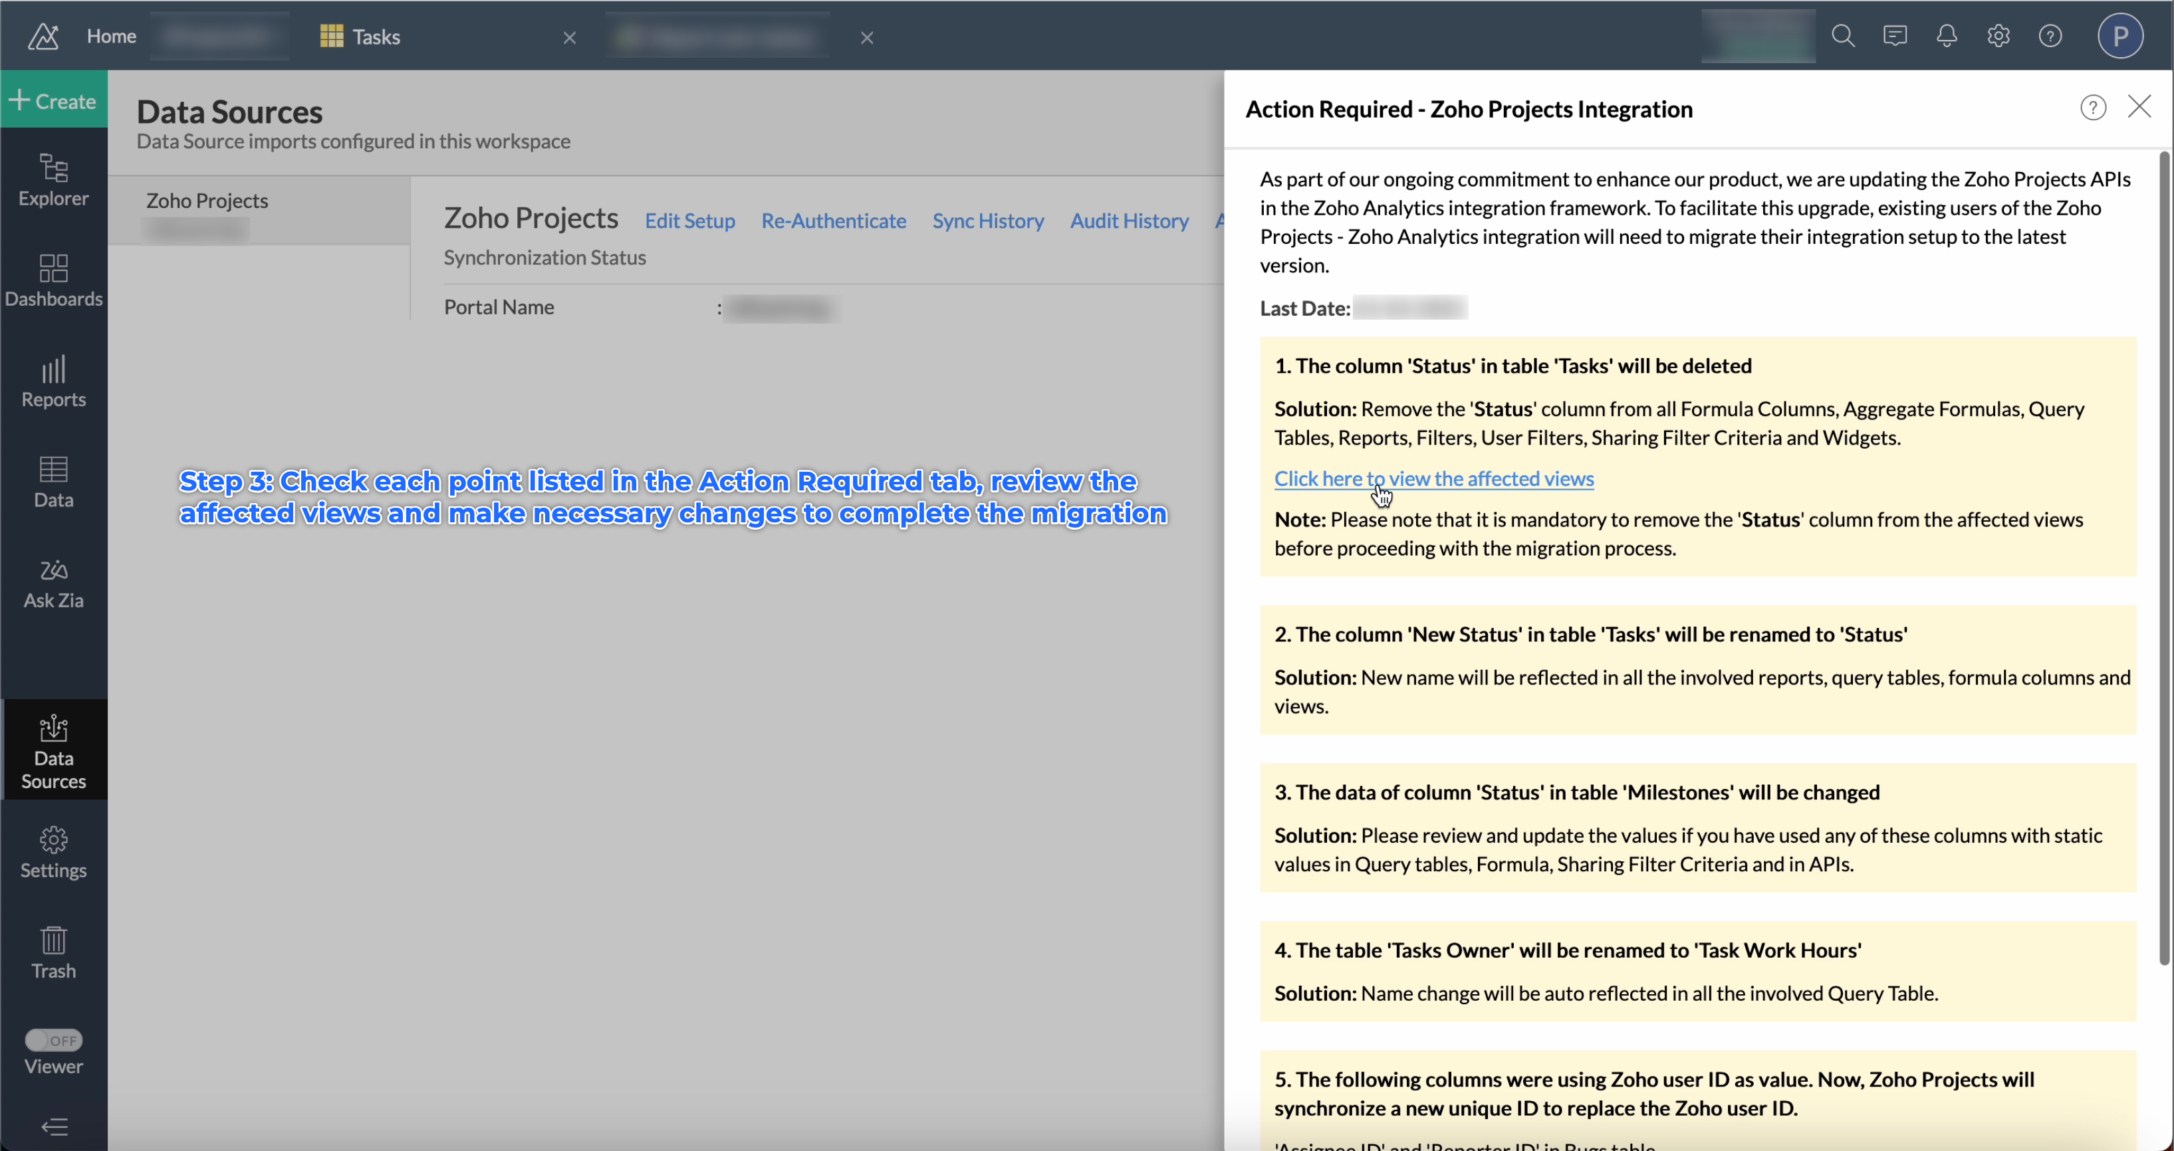Open the Data sidebar section

pos(53,481)
